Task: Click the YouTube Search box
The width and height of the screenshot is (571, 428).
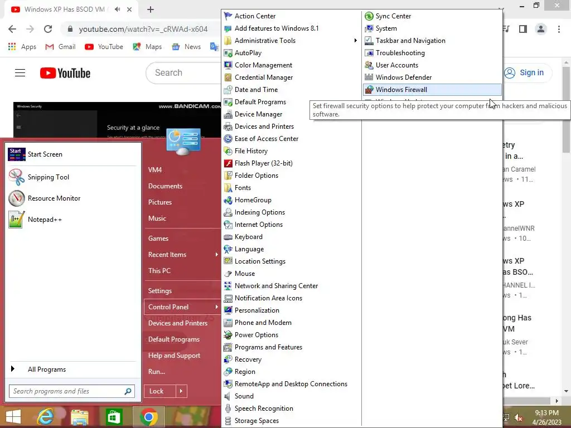Action: coord(184,73)
